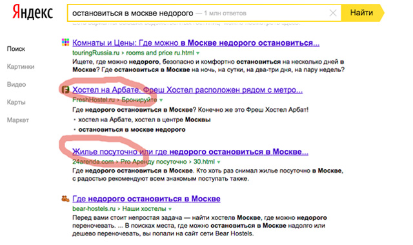This screenshot has height=245, width=413.
Task: Click the Pro Аренду посуточно breadcrumb
Action: [x=154, y=162]
